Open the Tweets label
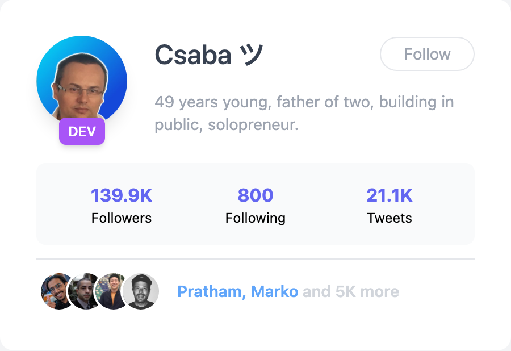511x351 pixels. [389, 218]
